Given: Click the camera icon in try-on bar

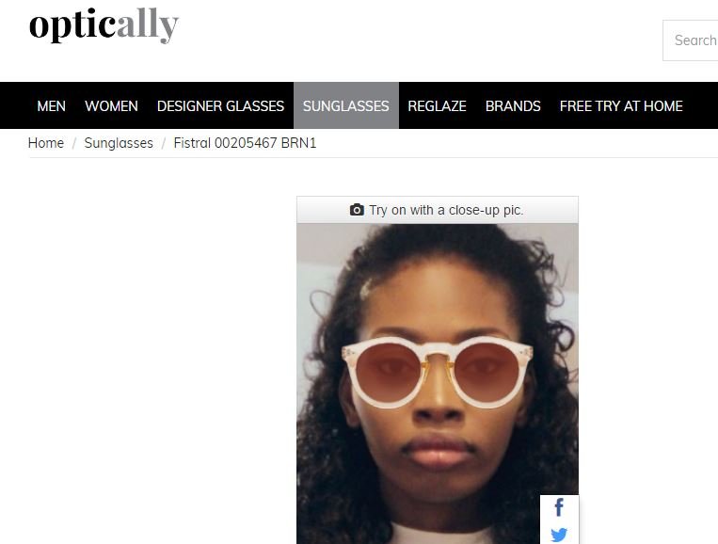Looking at the screenshot, I should click(357, 210).
